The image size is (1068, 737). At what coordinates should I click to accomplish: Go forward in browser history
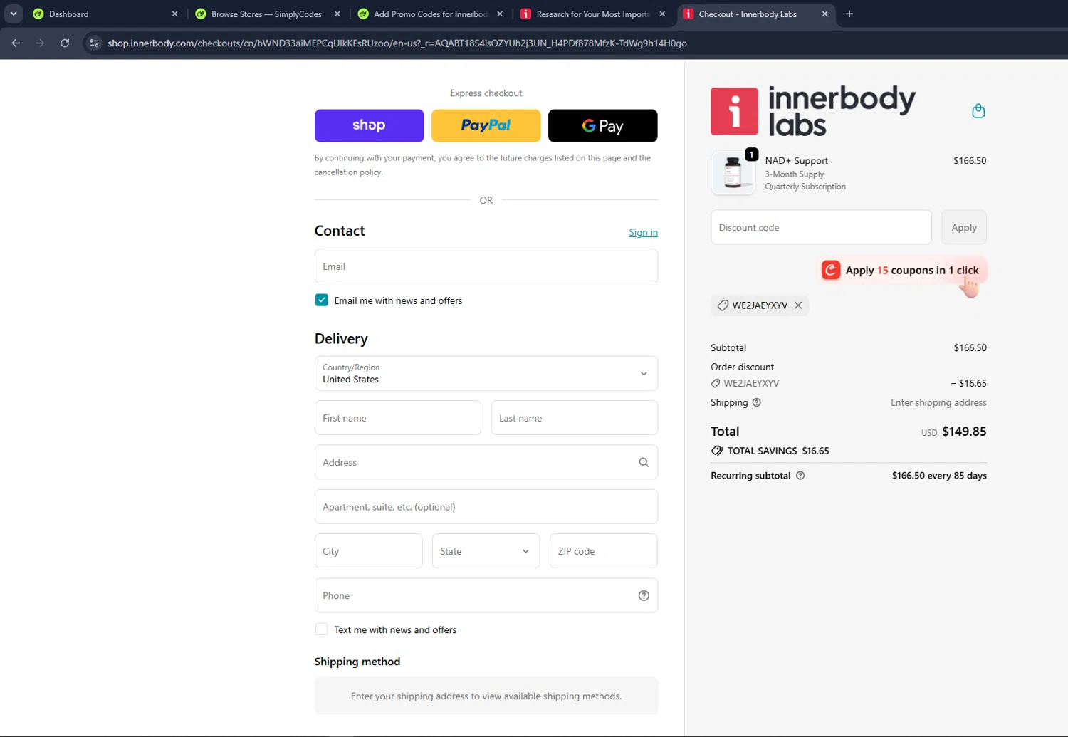click(x=40, y=43)
